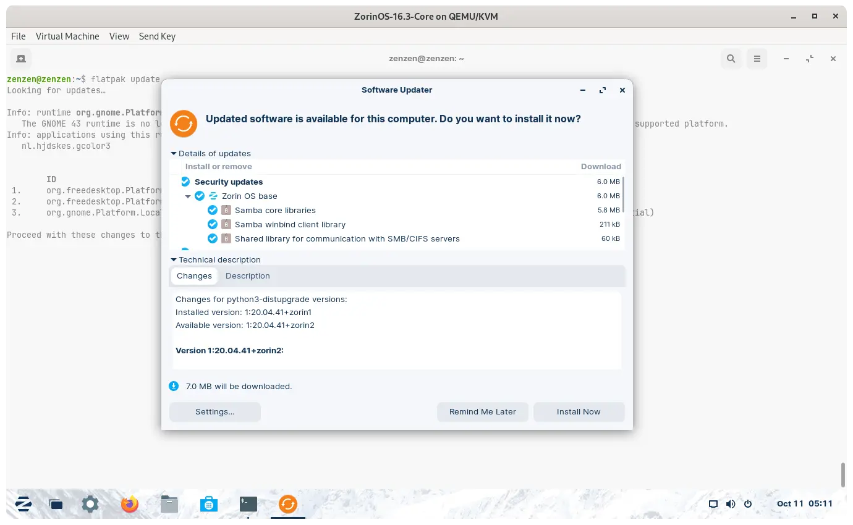
Task: Uncheck Samba core libraries
Action: [213, 210]
